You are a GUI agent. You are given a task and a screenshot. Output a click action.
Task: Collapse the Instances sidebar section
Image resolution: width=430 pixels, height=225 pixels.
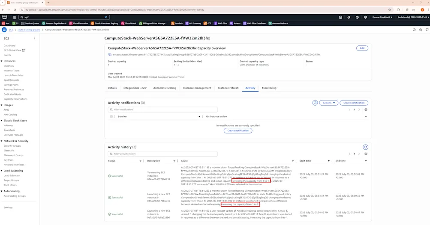coord(2,61)
